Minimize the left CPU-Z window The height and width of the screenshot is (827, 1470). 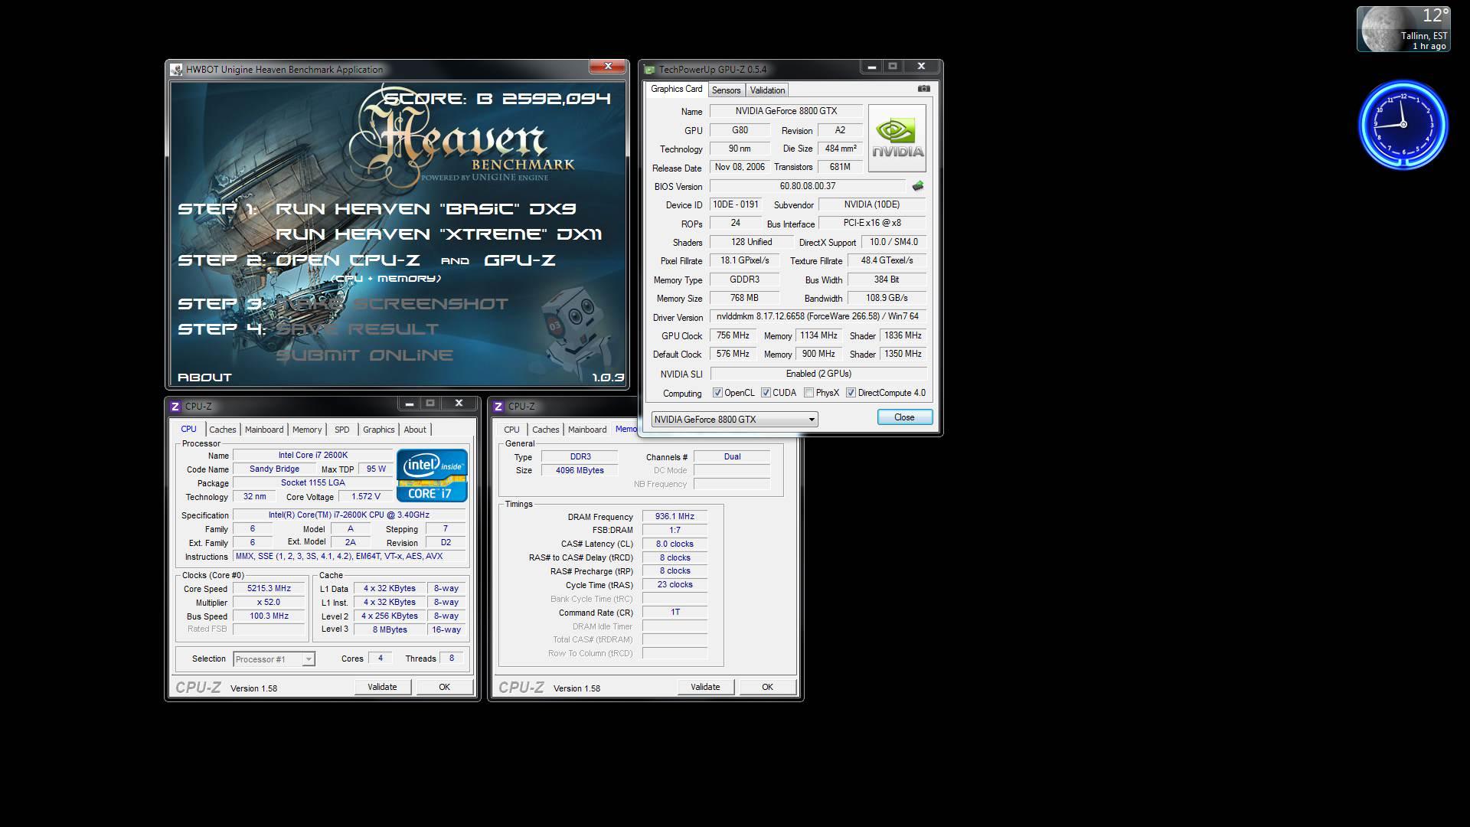(409, 404)
